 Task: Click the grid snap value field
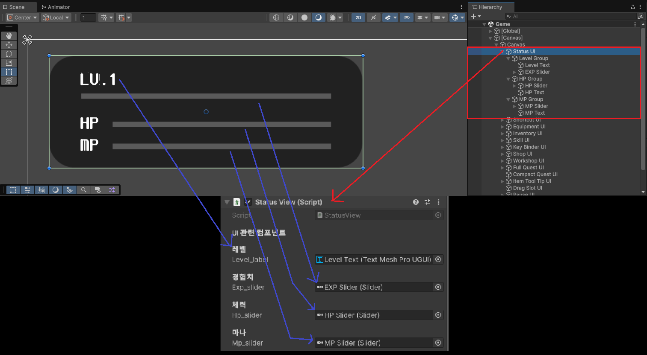(88, 17)
